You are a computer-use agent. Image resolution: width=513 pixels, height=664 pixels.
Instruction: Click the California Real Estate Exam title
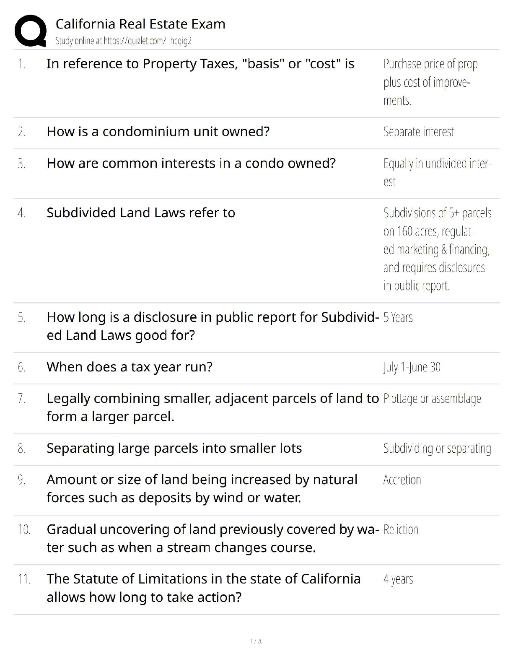(140, 24)
